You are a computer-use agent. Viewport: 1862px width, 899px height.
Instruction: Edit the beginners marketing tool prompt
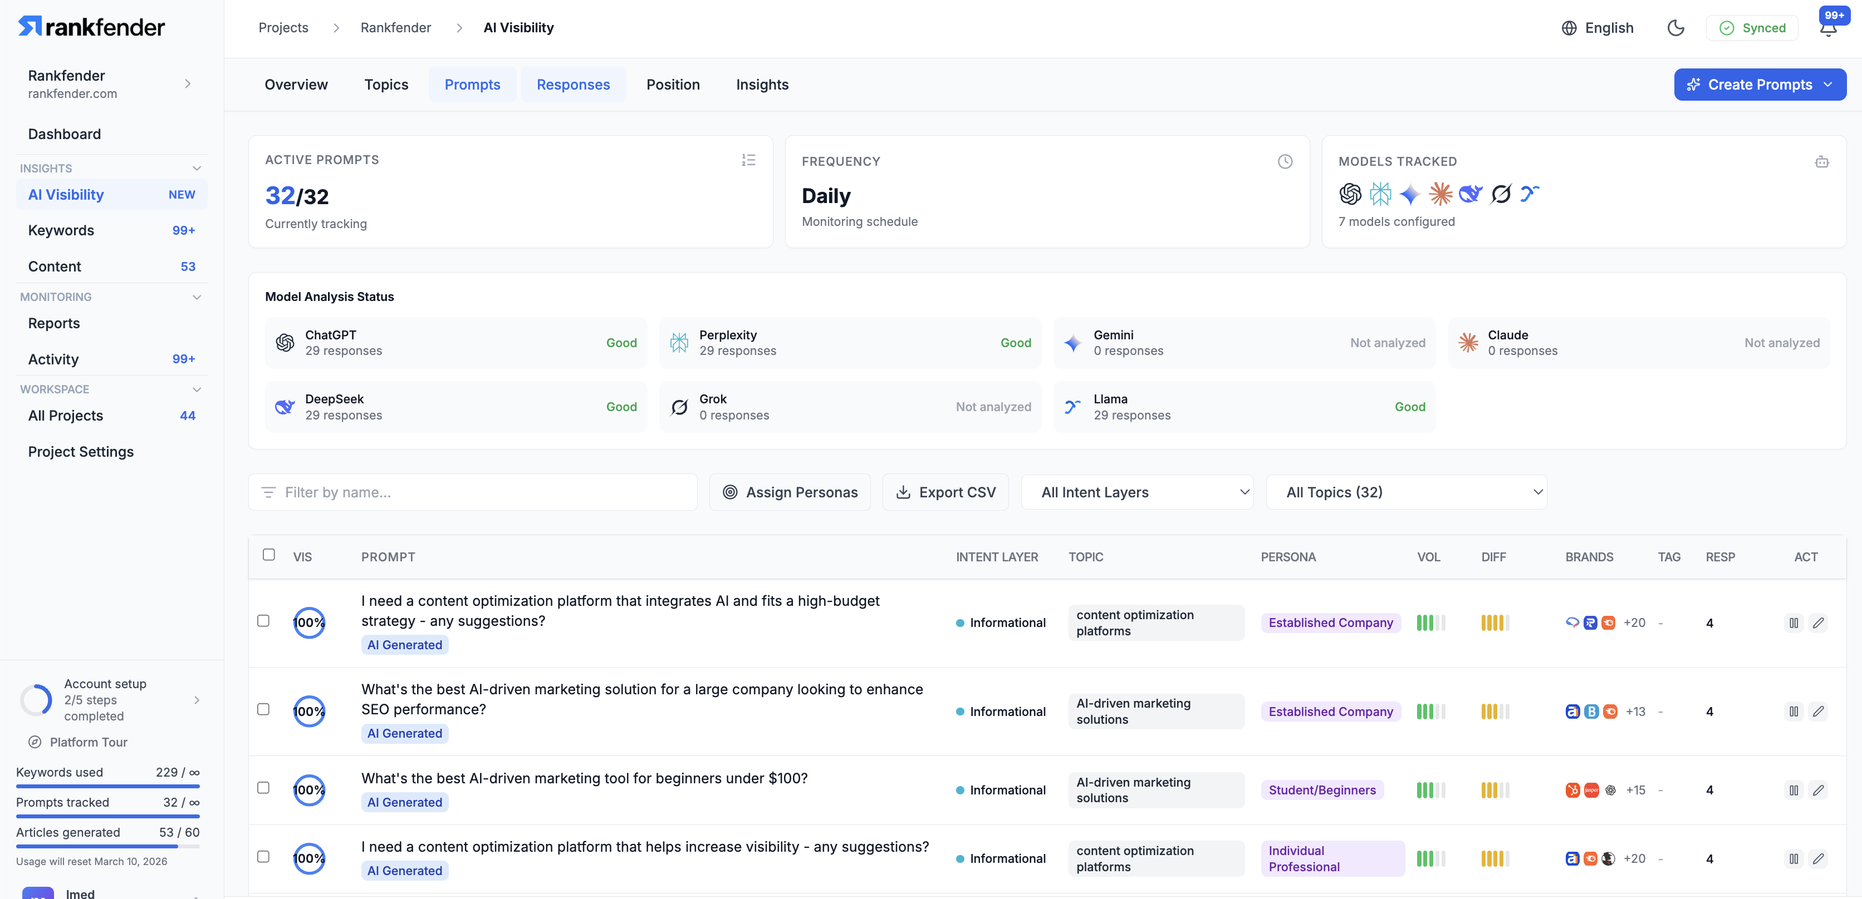click(1819, 790)
